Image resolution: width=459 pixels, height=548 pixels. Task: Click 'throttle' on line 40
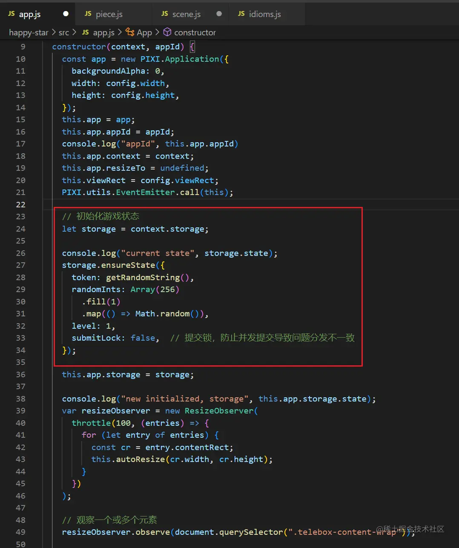[91, 423]
